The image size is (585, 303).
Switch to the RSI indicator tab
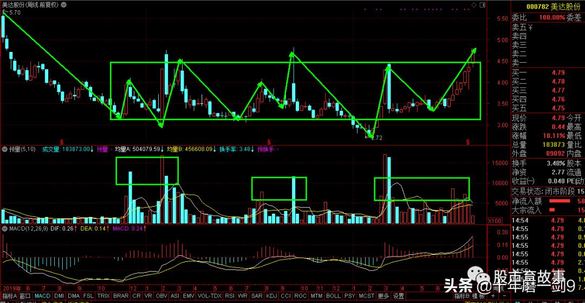(x=230, y=296)
